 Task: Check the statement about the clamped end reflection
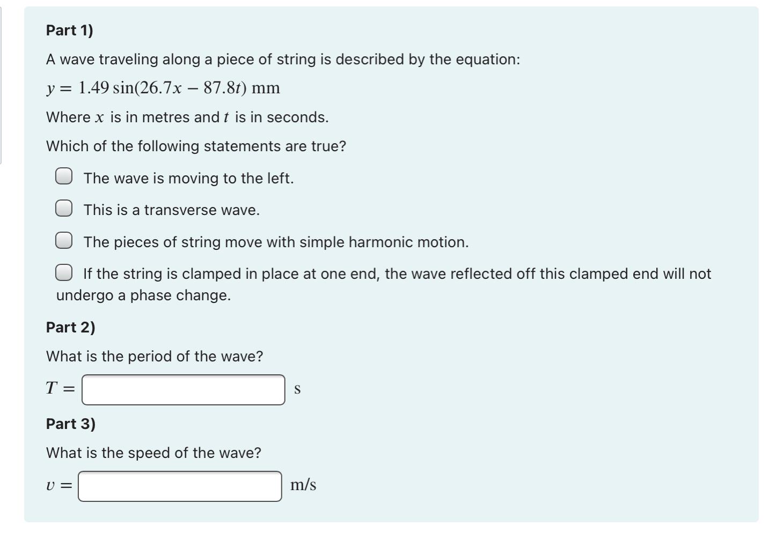[64, 273]
